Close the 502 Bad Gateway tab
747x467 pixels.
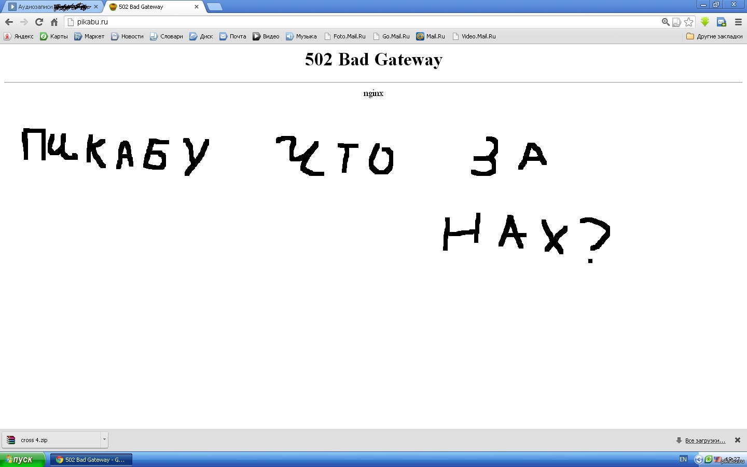[197, 7]
